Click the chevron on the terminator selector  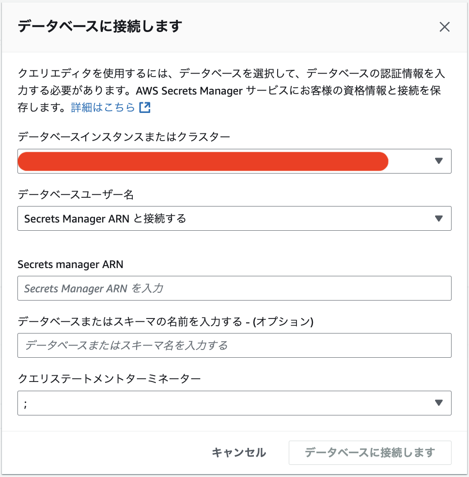438,402
